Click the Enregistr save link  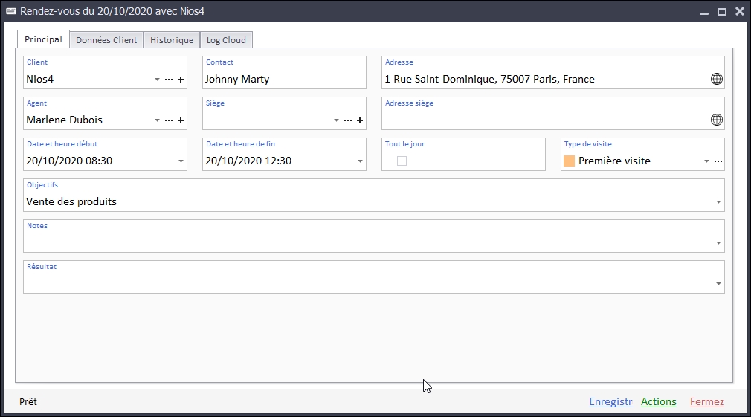click(x=610, y=402)
